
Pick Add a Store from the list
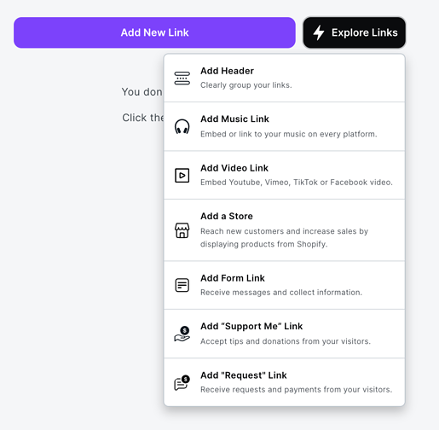pos(285,230)
